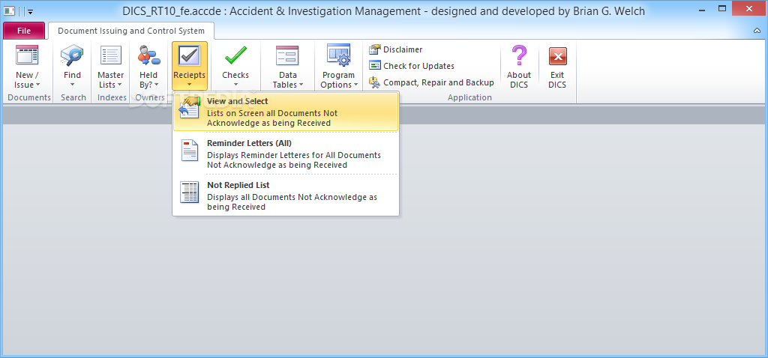Image resolution: width=768 pixels, height=358 pixels.
Task: Click the Documents group label
Action: (29, 97)
